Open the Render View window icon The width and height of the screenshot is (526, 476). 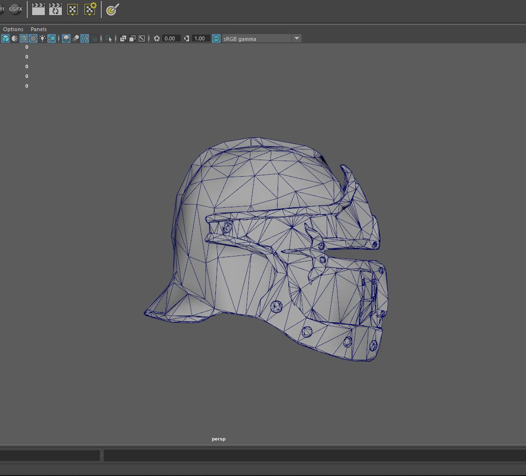[73, 9]
